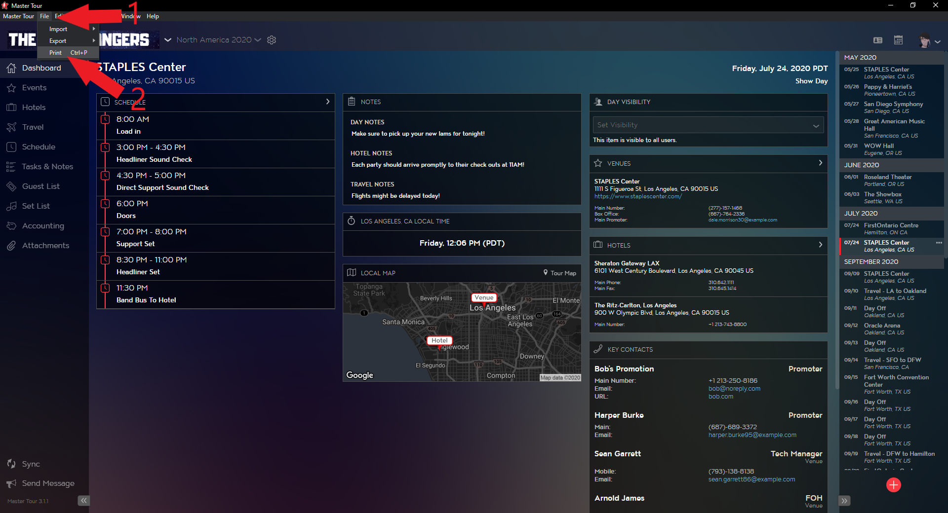This screenshot has width=948, height=513.
Task: Click the Tour Map pin button
Action: click(560, 273)
